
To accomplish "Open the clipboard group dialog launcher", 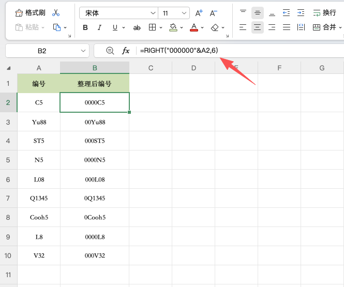I will tap(69, 36).
